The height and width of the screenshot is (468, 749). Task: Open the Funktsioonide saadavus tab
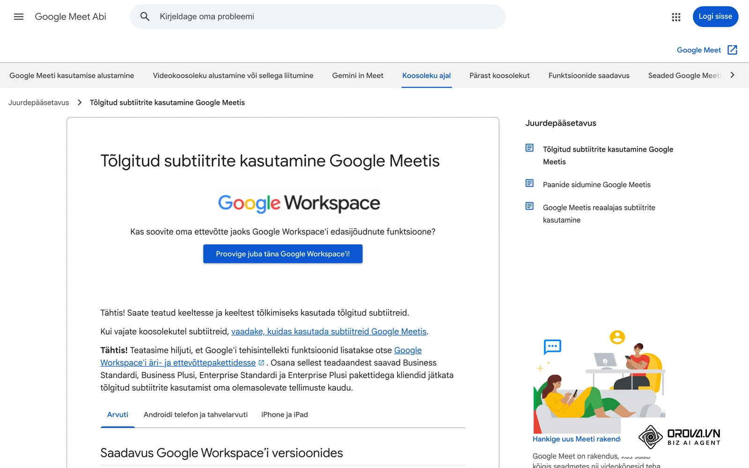point(589,75)
